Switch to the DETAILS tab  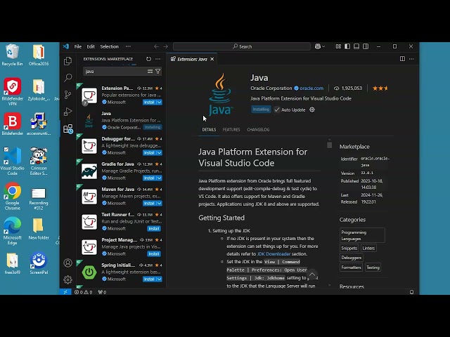(209, 129)
